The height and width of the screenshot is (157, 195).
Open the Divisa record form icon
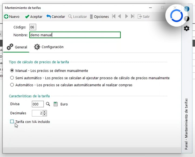click(56, 104)
